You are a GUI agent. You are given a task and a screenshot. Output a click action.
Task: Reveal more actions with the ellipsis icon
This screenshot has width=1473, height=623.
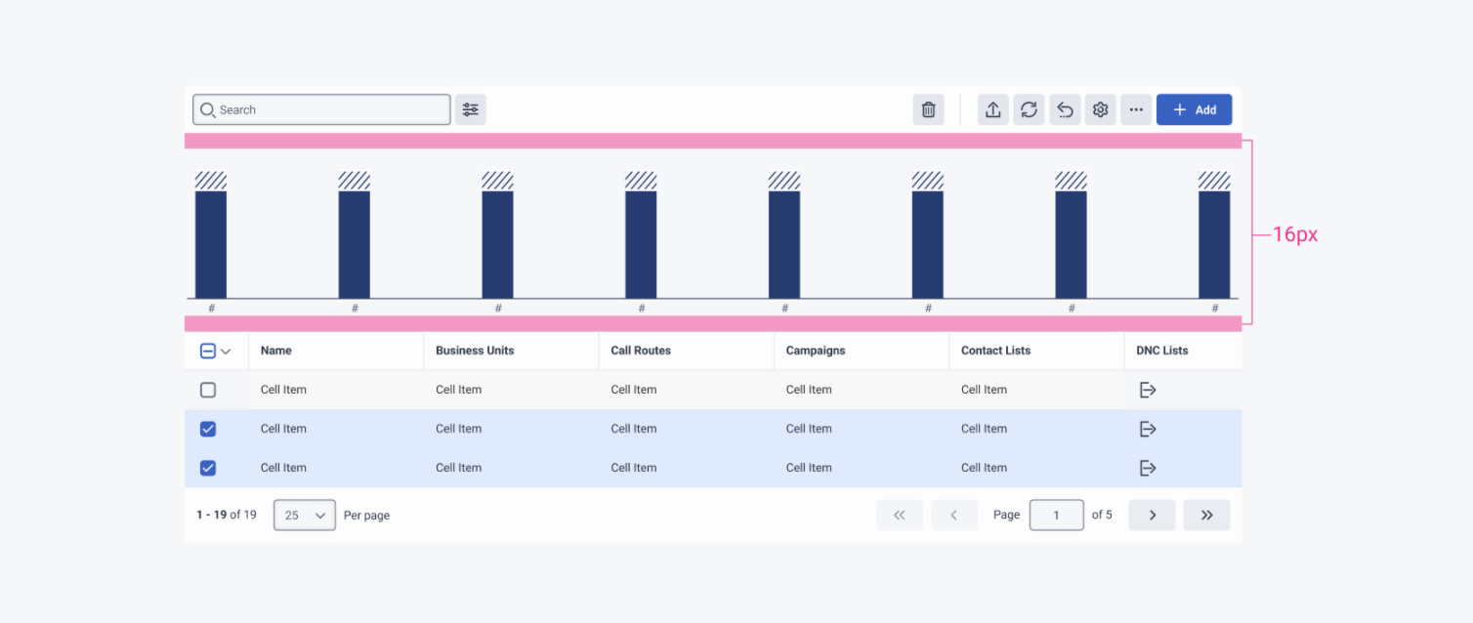1136,109
